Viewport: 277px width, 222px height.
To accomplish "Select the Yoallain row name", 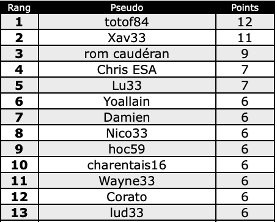I will pos(127,102).
